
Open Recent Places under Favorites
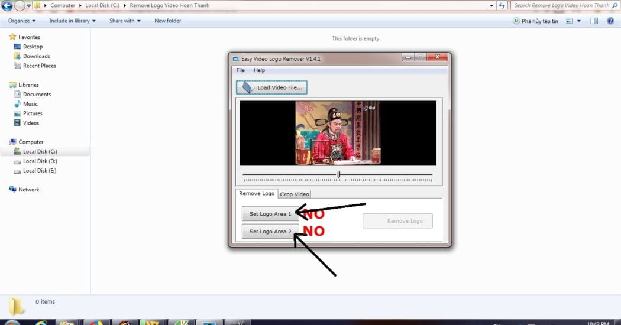39,66
